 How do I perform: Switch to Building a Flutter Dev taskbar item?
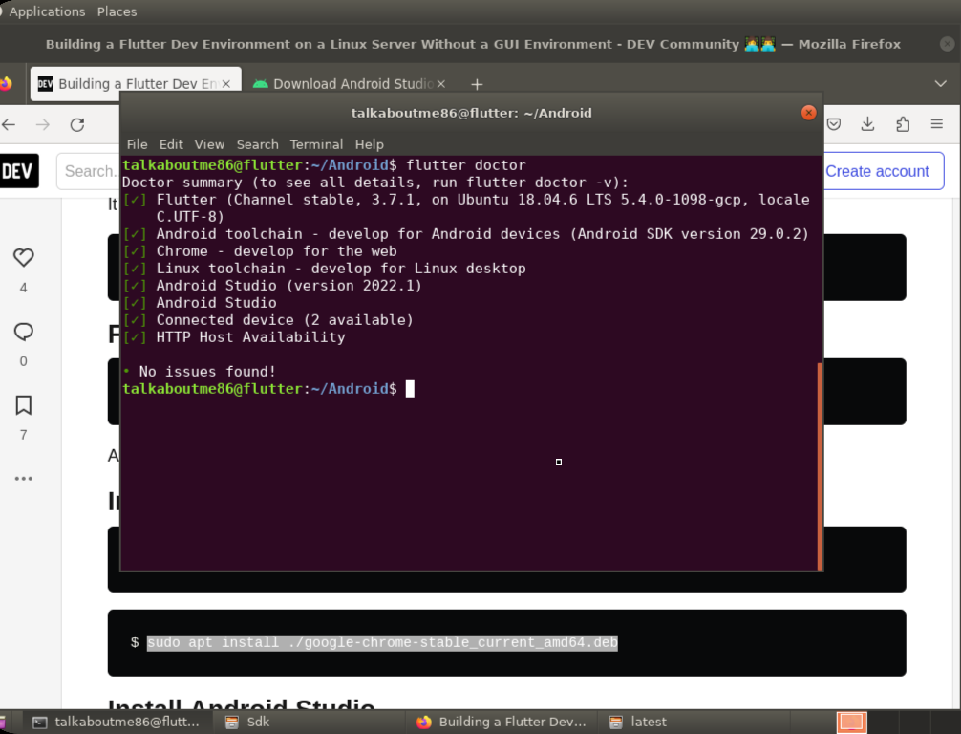coord(502,723)
